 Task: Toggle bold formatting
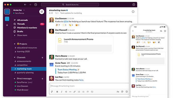[57, 92]
